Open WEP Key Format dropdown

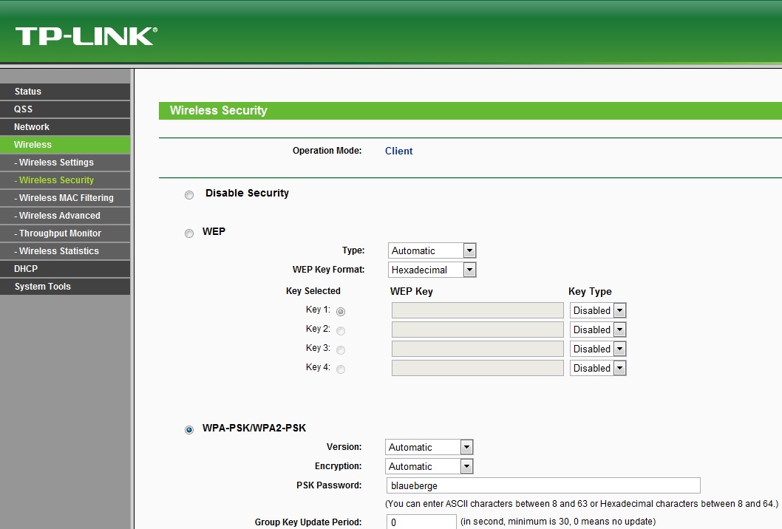[432, 270]
